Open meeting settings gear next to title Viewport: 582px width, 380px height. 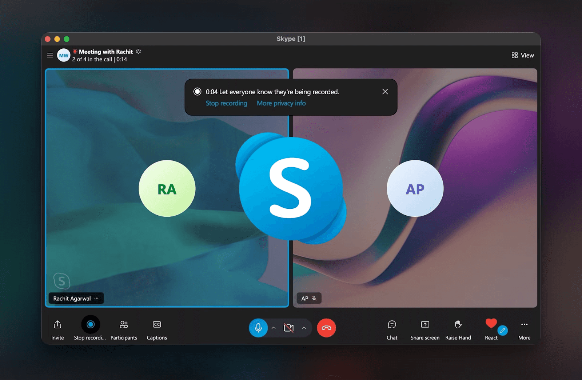(139, 52)
